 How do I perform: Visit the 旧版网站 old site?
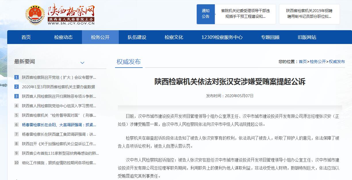[x=307, y=37]
